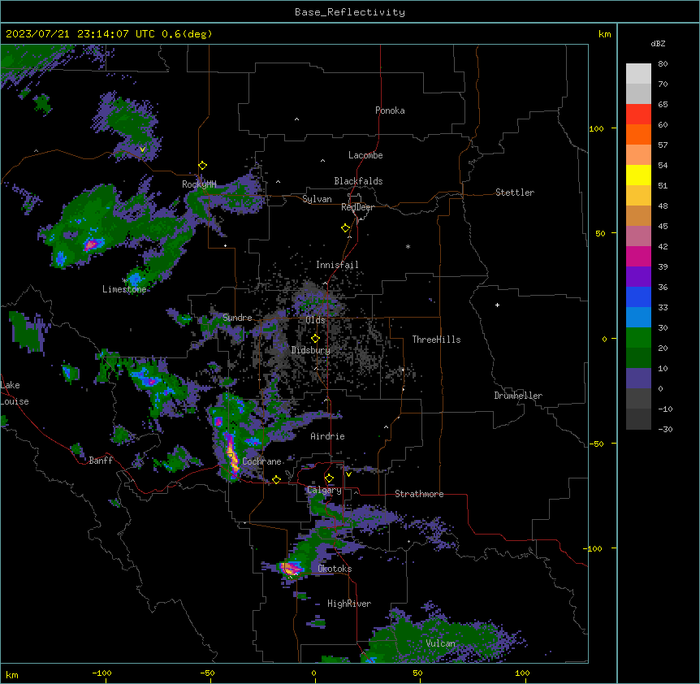The height and width of the screenshot is (684, 700).
Task: Click the RockyMH label
Action: 199,184
